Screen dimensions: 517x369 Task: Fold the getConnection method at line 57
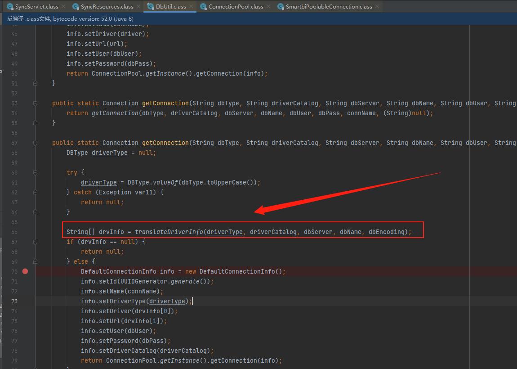[35, 143]
